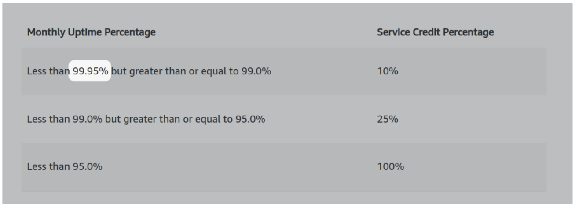Viewport: 575px width, 208px height.
Task: Click "Less than" beside the highlighted 99.95%
Action: click(x=48, y=71)
